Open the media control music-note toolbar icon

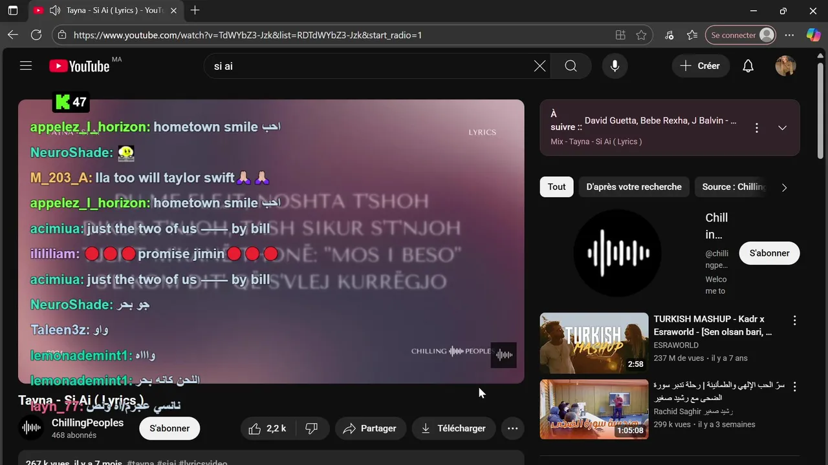pos(669,35)
